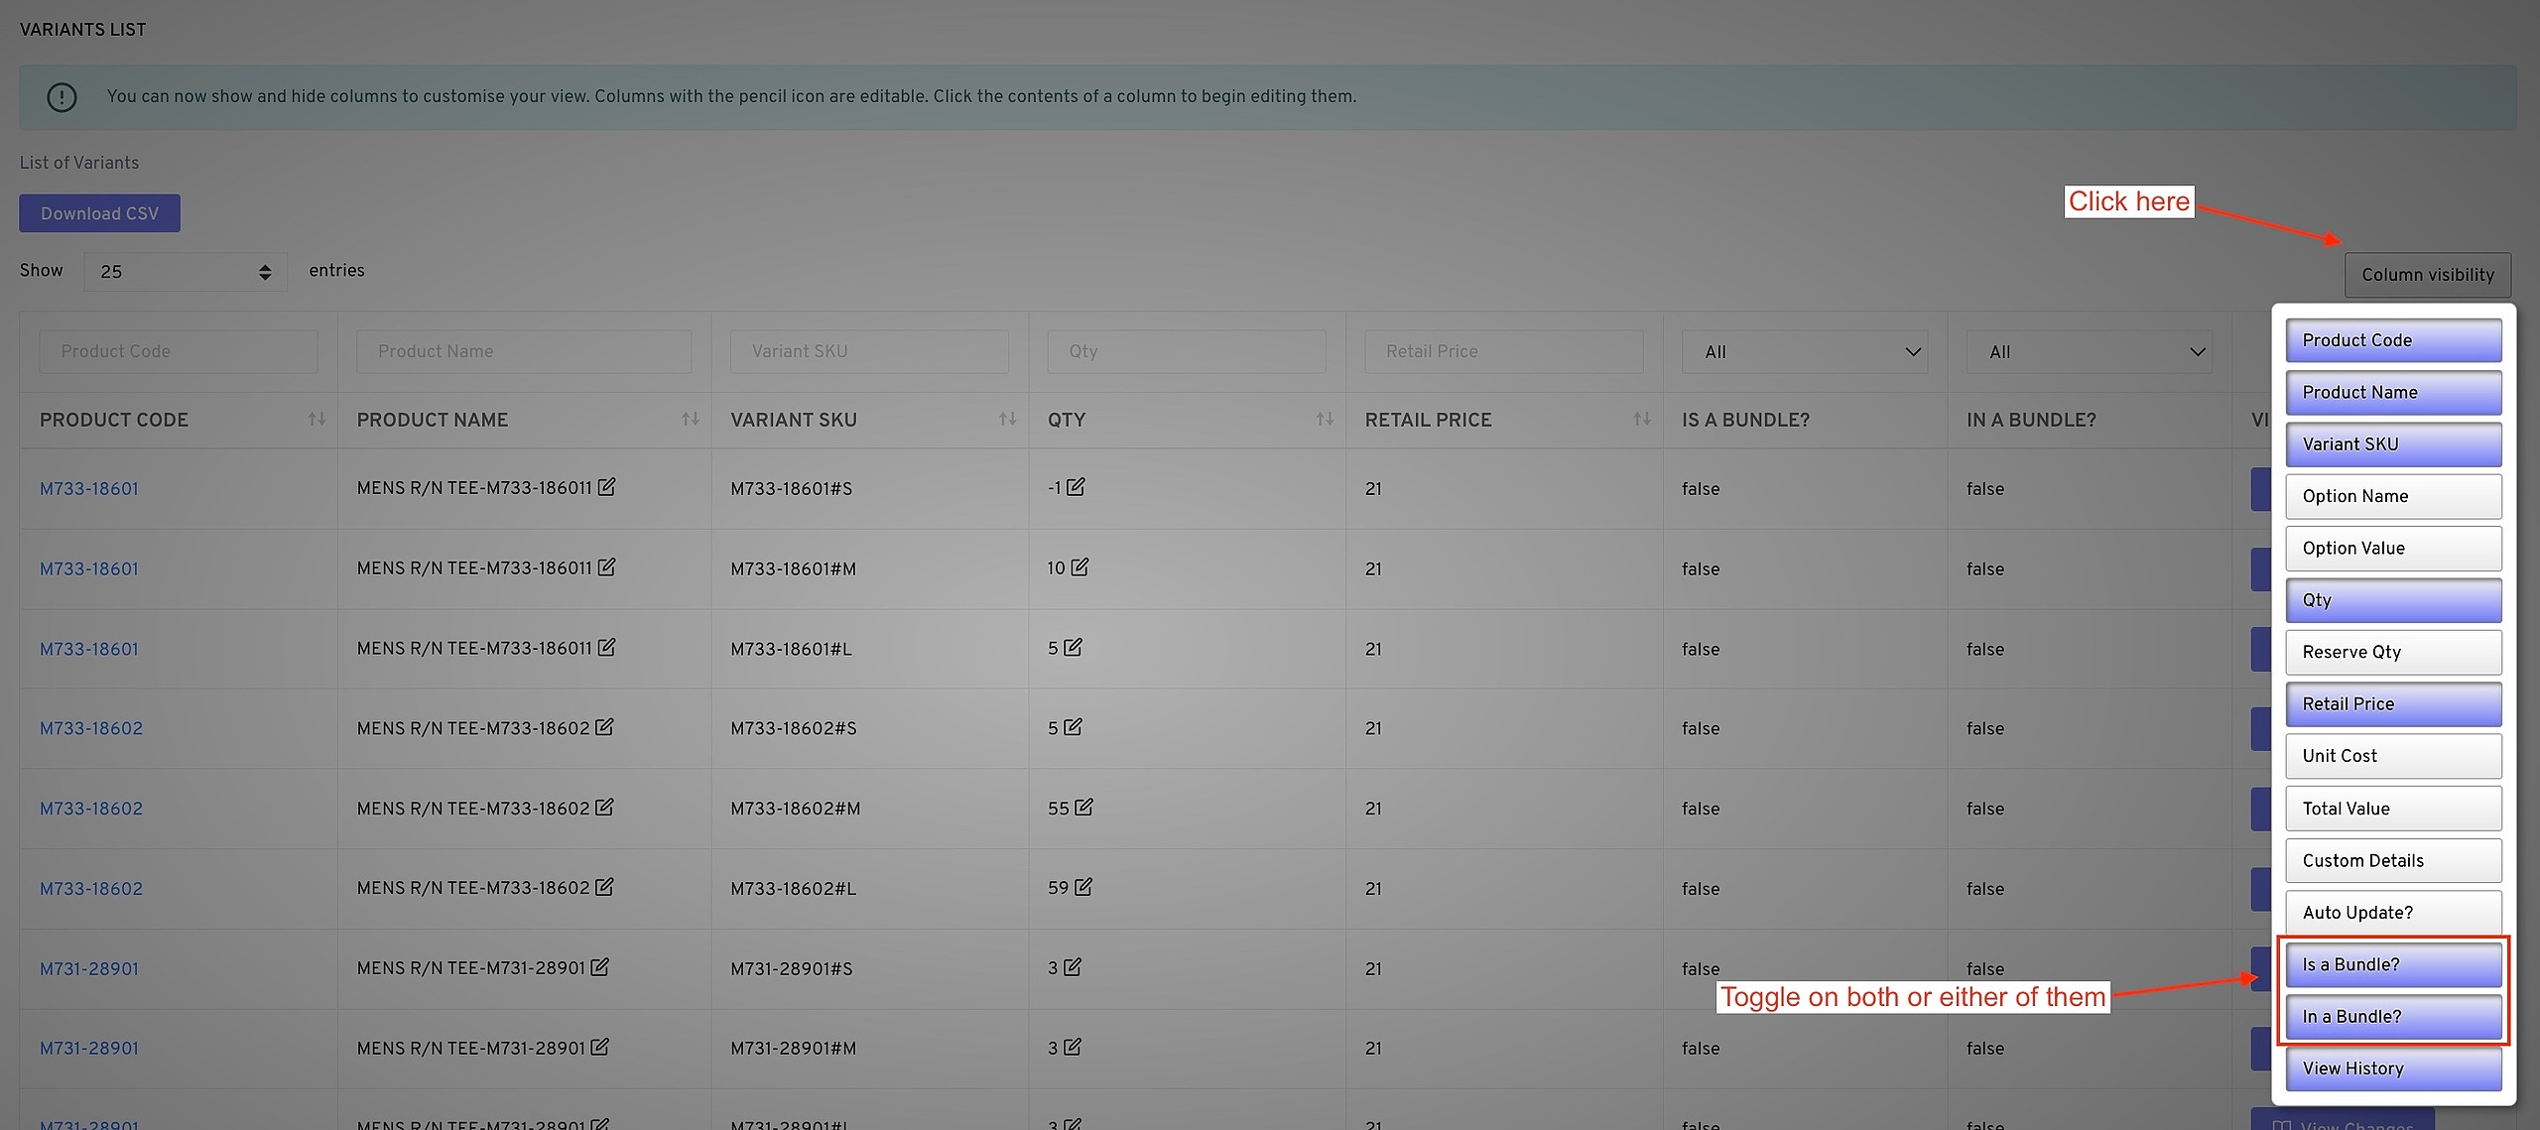
Task: Toggle Is a Bundle? column visibility
Action: tap(2392, 964)
